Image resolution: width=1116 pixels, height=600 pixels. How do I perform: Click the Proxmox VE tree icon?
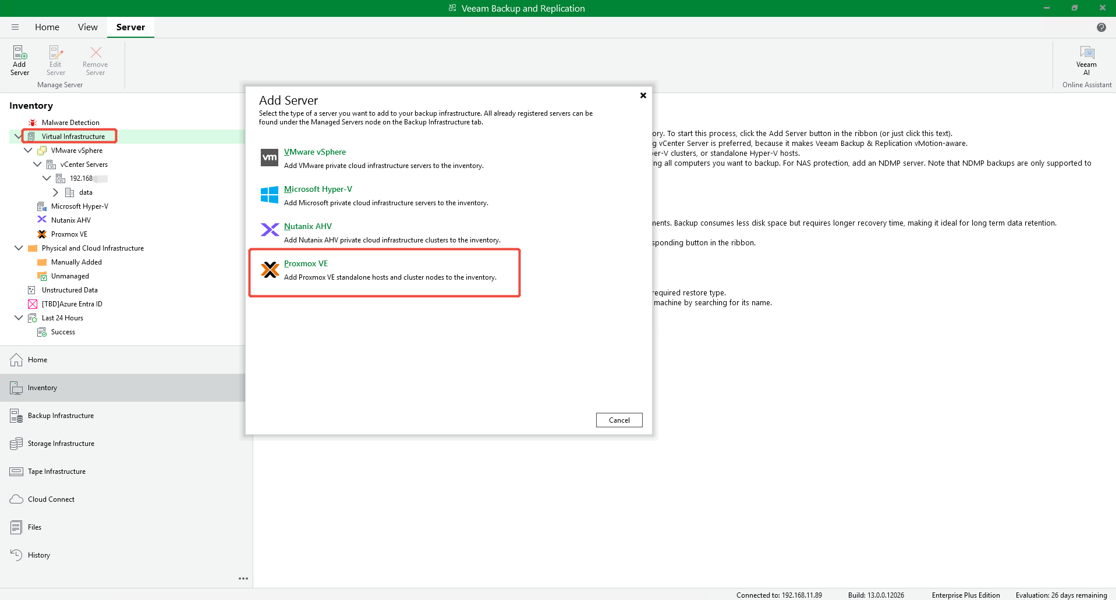coord(42,234)
